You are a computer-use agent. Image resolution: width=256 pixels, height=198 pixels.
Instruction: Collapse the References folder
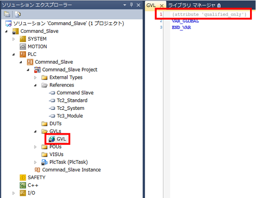click(35, 85)
